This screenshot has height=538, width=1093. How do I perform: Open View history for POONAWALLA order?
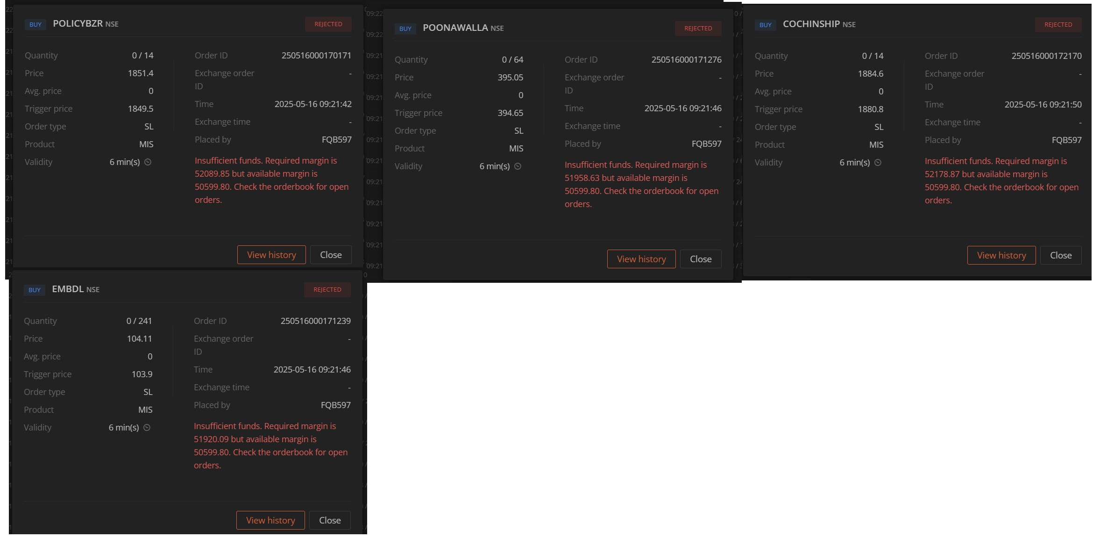(x=641, y=259)
